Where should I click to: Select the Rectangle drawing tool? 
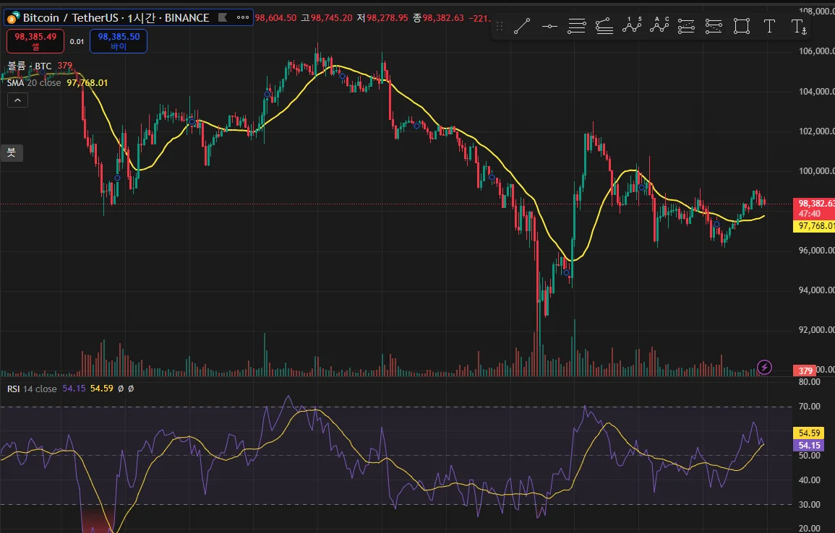(x=742, y=26)
